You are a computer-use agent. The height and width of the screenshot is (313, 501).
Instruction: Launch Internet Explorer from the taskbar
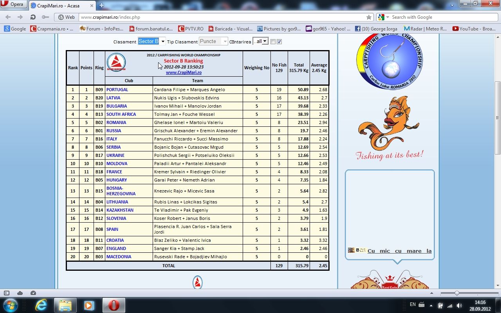click(x=41, y=305)
